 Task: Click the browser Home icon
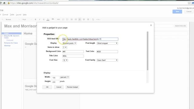[x=4, y=3]
